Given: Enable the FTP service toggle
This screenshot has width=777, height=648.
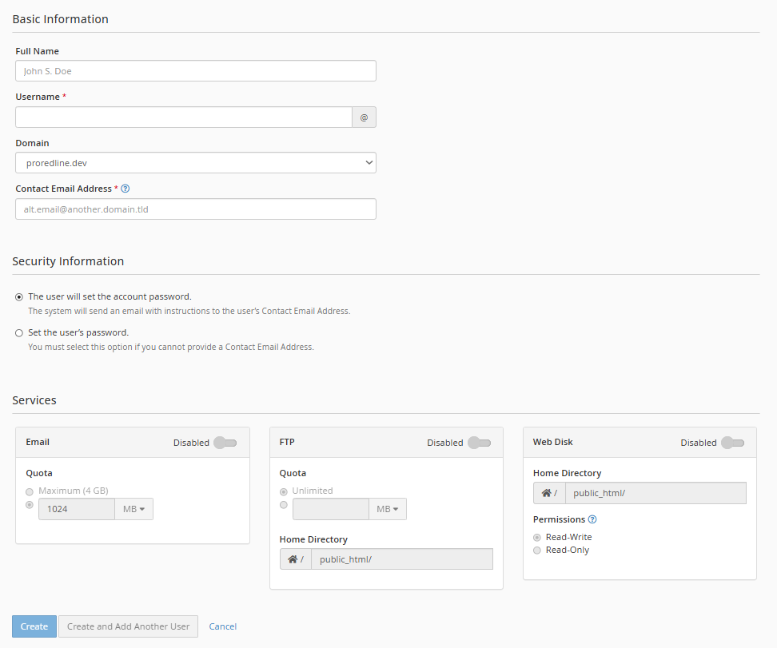Looking at the screenshot, I should (479, 443).
